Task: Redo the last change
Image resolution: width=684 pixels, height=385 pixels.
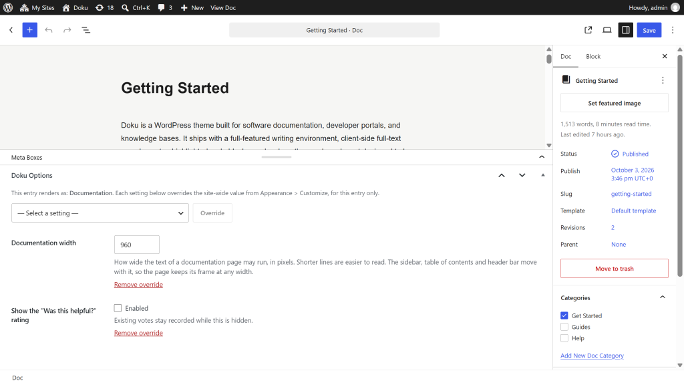Action: click(x=67, y=30)
